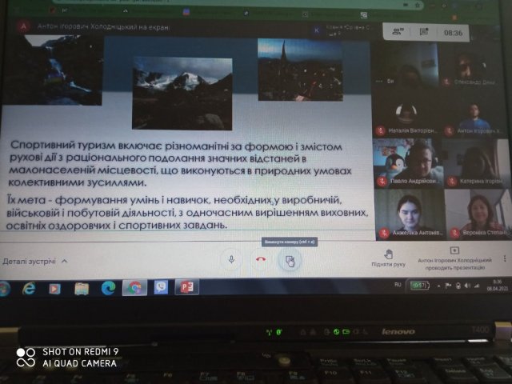Open PowerPoint from the taskbar
The width and height of the screenshot is (512, 384).
coord(186,286)
